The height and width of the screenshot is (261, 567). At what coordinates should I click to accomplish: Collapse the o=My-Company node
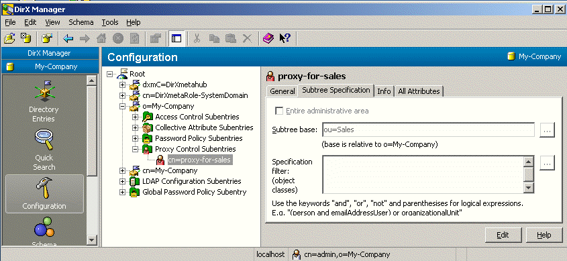[122, 106]
